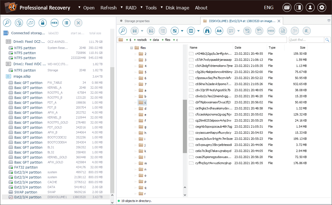Open settings via the gear icon in top bar
332x205 pixels.
click(x=322, y=8)
